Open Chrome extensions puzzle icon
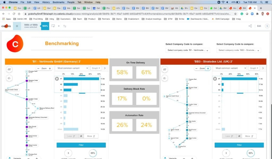 click(257, 14)
